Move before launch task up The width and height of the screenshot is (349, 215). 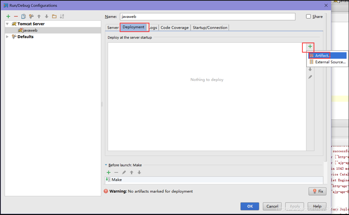click(132, 172)
